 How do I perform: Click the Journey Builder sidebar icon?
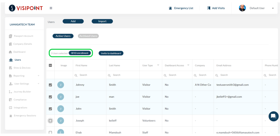tap(10, 92)
